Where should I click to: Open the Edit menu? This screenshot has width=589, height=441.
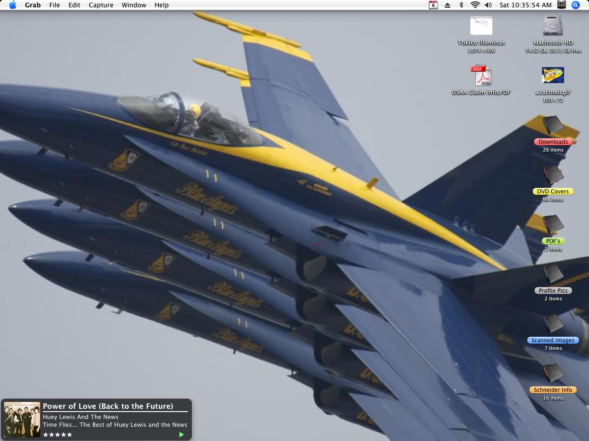[74, 5]
